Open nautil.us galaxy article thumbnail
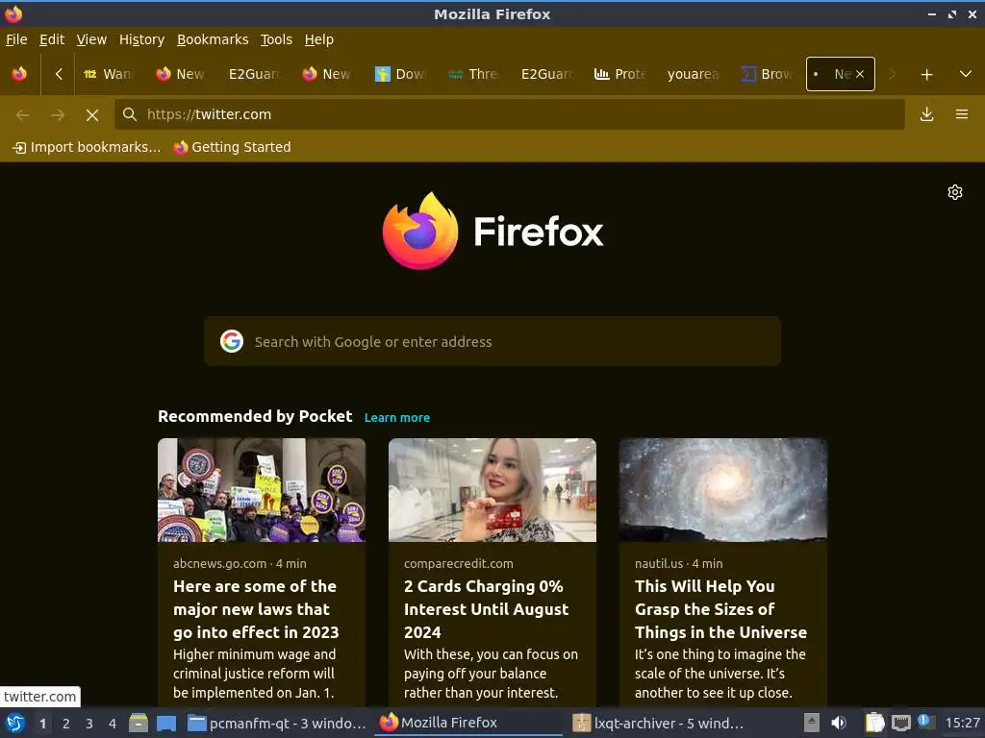 [723, 490]
